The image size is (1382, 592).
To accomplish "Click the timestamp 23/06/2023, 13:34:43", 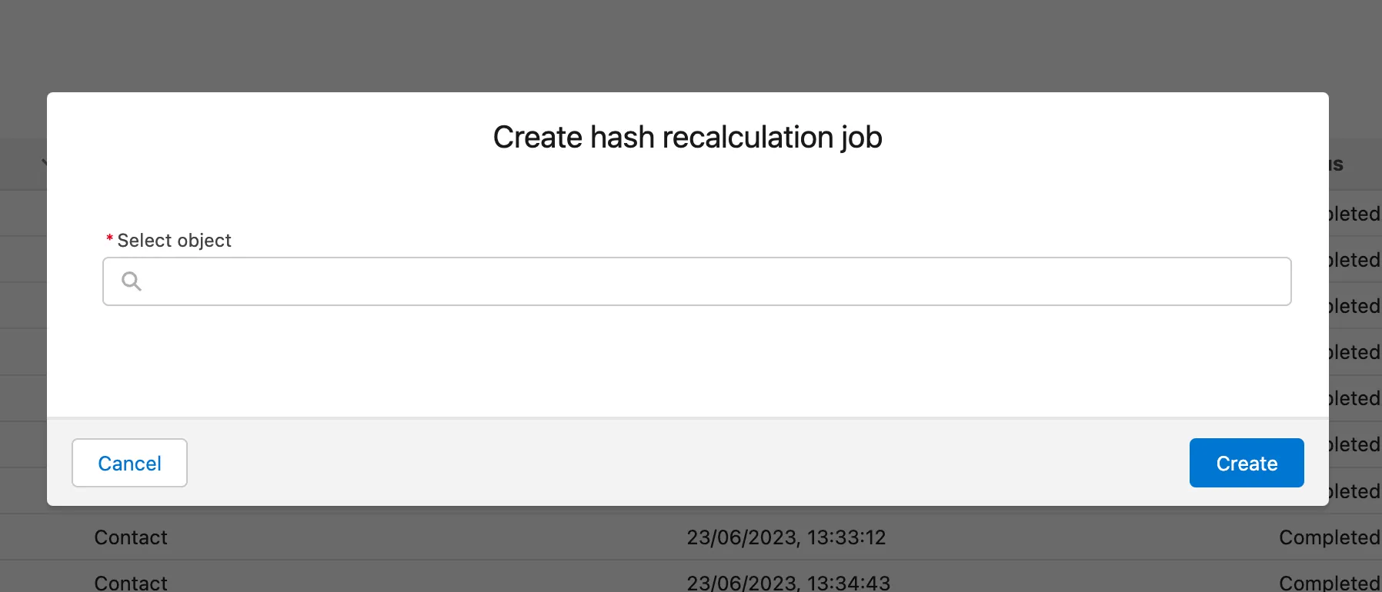I will 788,582.
